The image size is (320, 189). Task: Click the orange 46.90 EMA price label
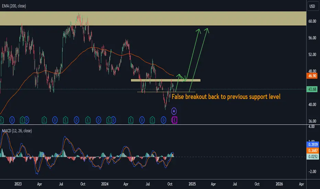pos(312,76)
